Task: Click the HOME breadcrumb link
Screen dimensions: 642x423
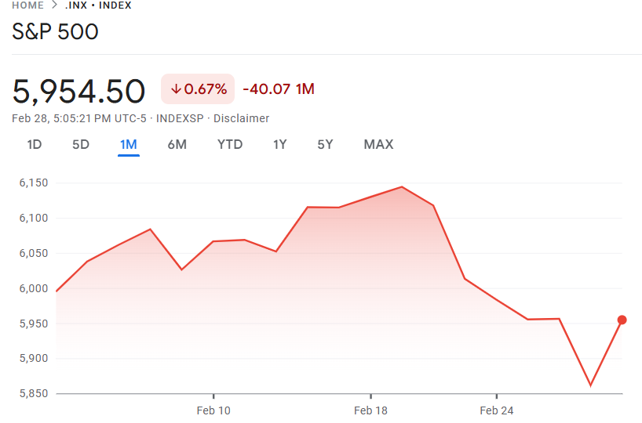Action: click(28, 5)
